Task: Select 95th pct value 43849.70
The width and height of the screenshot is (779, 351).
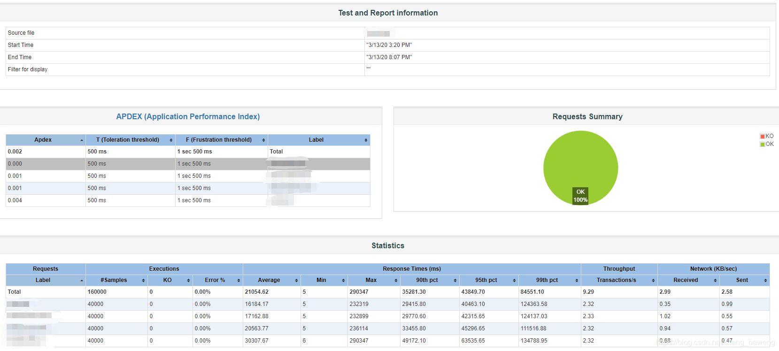Action: [x=473, y=292]
